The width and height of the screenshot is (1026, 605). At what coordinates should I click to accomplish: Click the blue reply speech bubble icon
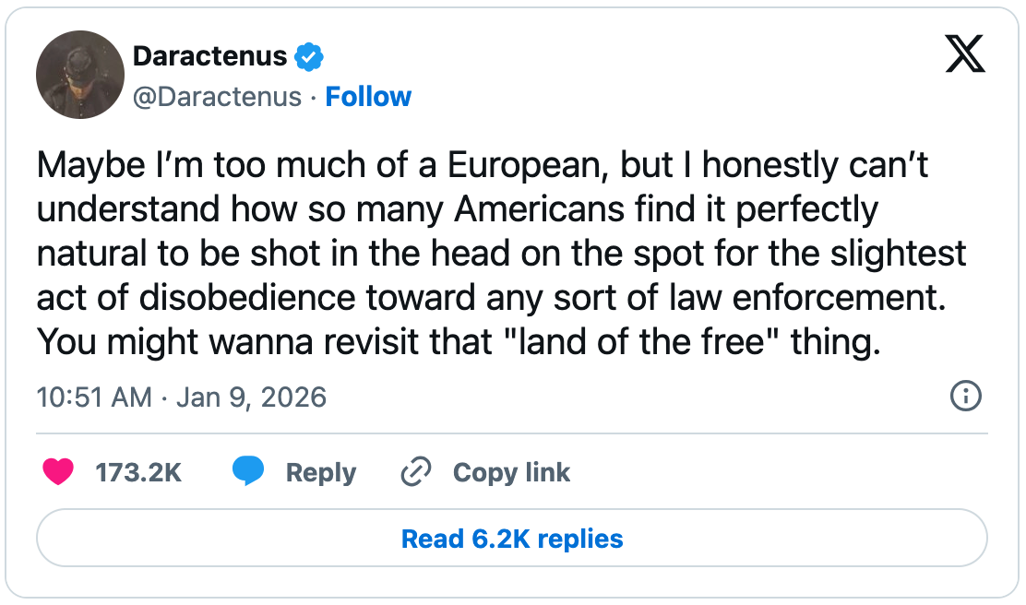tap(250, 471)
